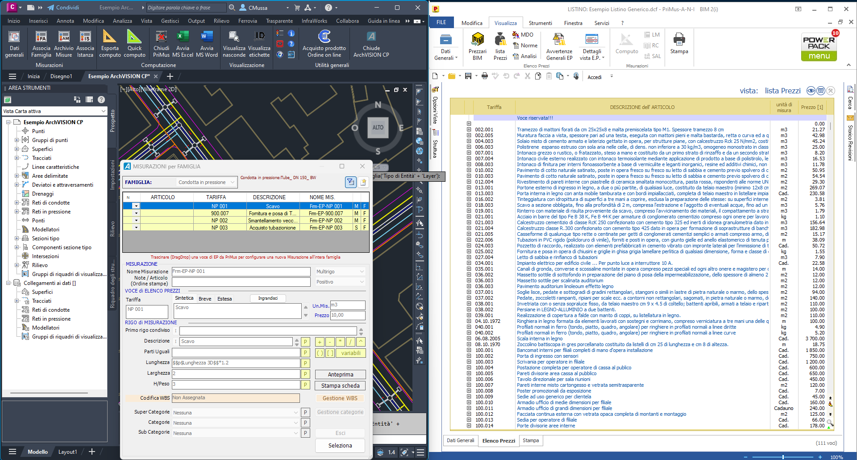Run Quick computo tool
The height and width of the screenshot is (460, 857).
pos(134,44)
